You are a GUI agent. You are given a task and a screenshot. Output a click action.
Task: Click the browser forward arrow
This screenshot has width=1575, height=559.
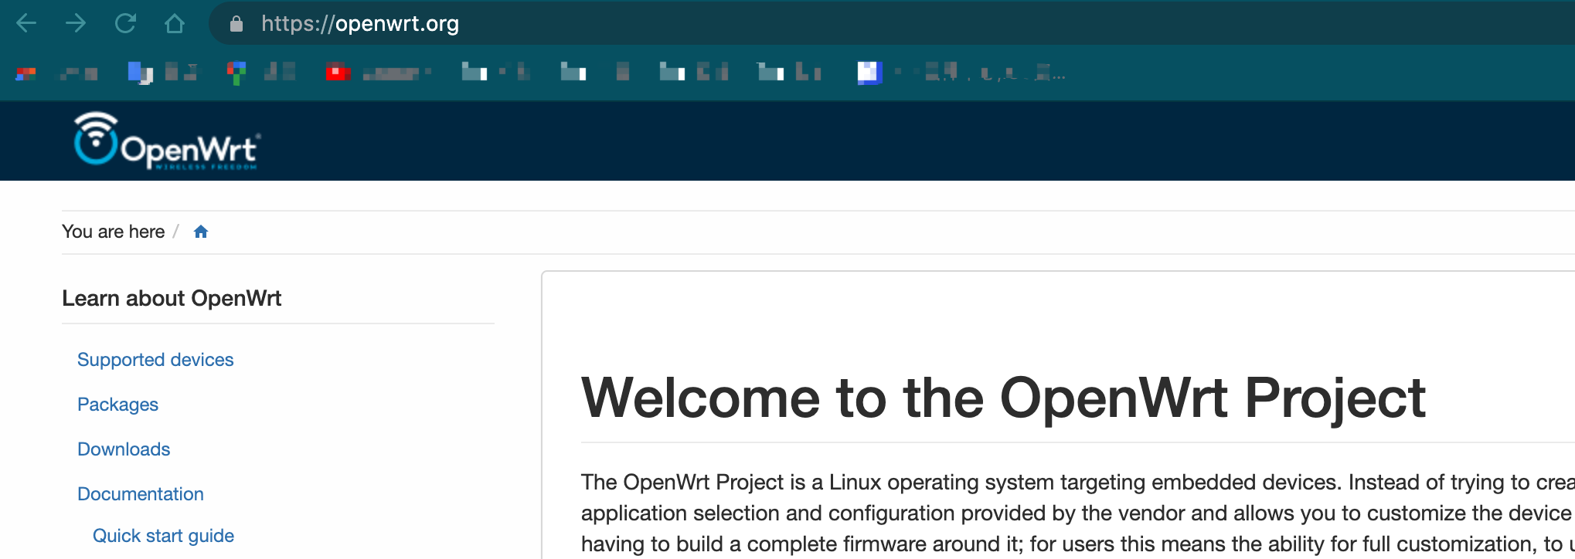(76, 23)
